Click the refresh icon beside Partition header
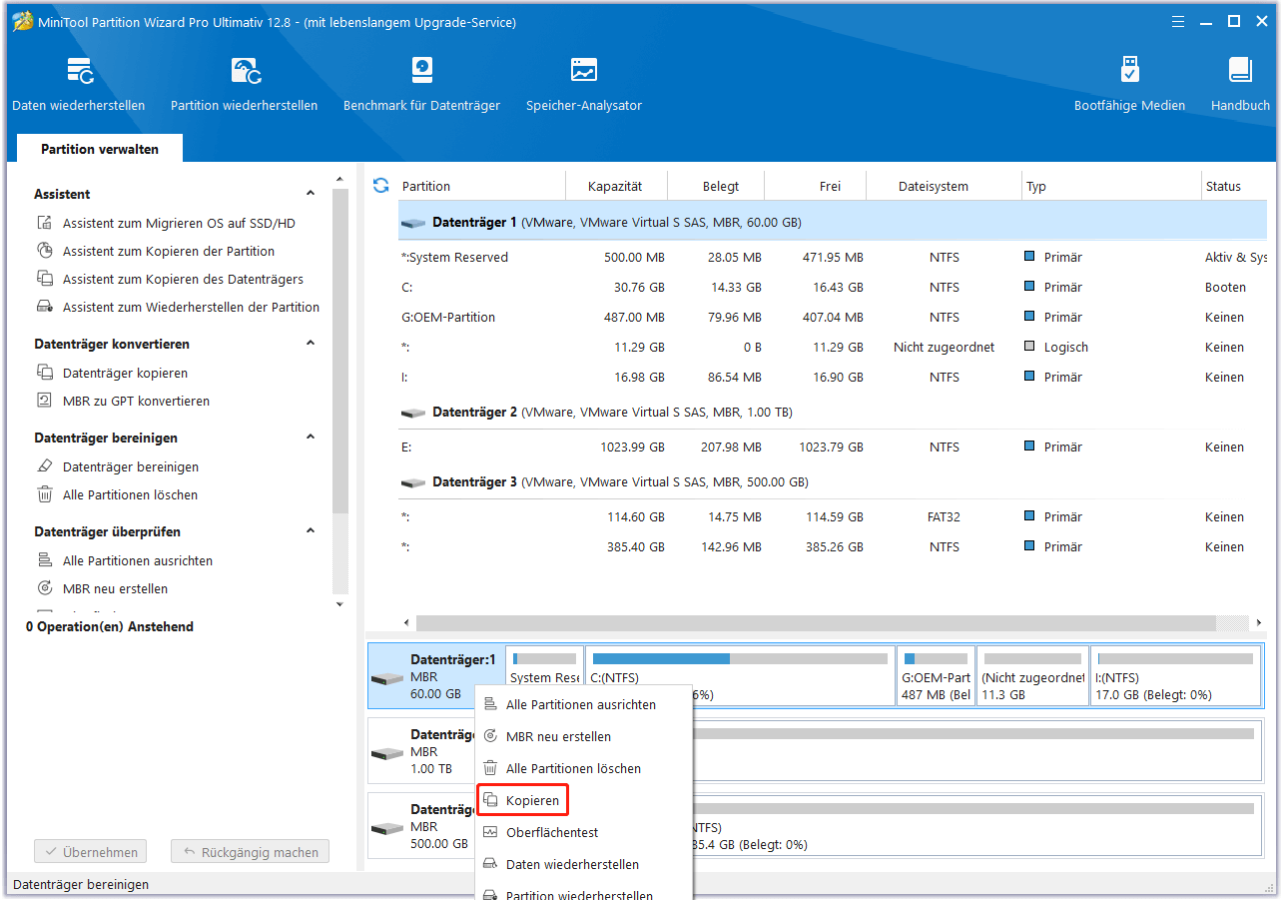Viewport: 1282px width, 900px height. point(380,185)
